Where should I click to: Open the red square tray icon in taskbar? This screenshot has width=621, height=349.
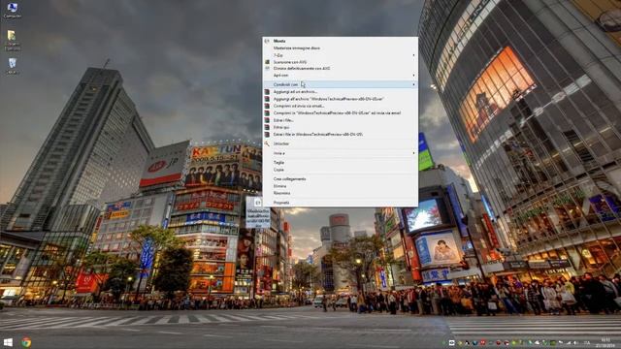coord(483,342)
